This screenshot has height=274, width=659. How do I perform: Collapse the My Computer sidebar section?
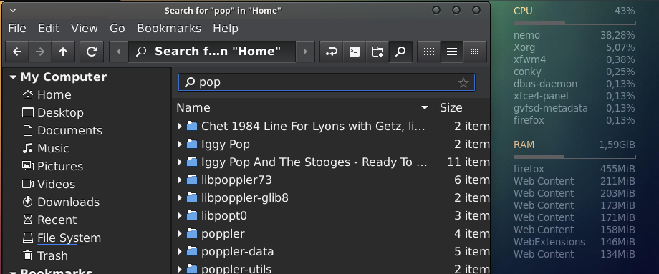point(13,77)
